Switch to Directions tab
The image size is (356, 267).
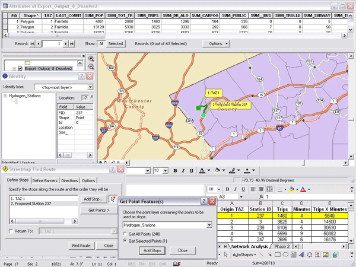(69, 181)
